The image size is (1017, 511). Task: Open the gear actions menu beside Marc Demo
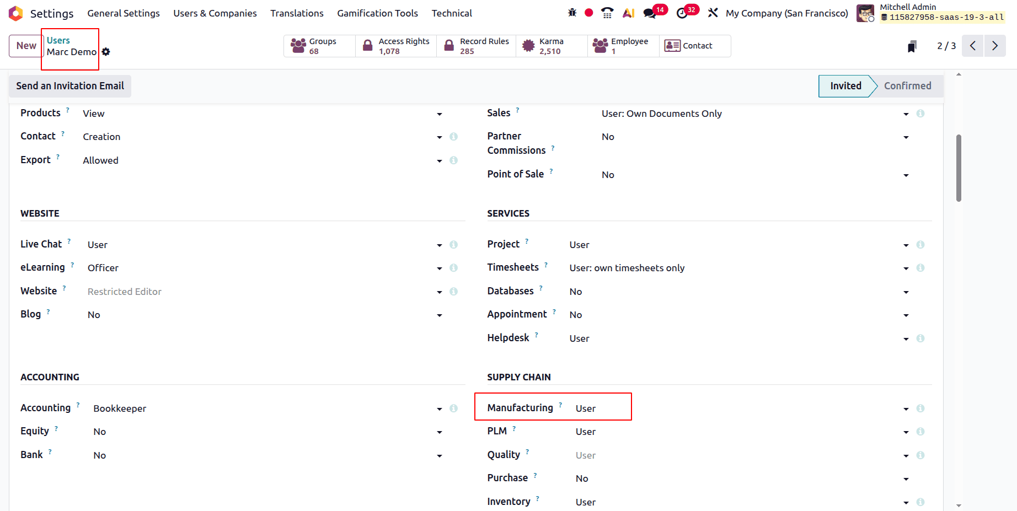[106, 52]
